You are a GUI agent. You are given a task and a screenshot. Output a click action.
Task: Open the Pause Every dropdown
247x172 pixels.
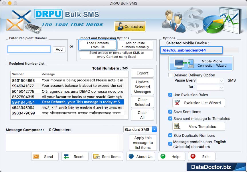(x=210, y=81)
